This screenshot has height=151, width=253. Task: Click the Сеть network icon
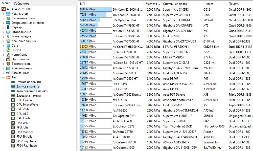coord(8,46)
